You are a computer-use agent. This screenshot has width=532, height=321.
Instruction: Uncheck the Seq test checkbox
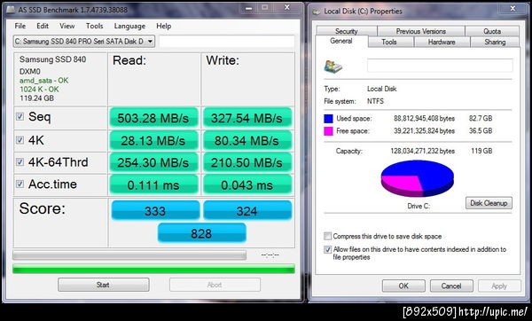(20, 116)
